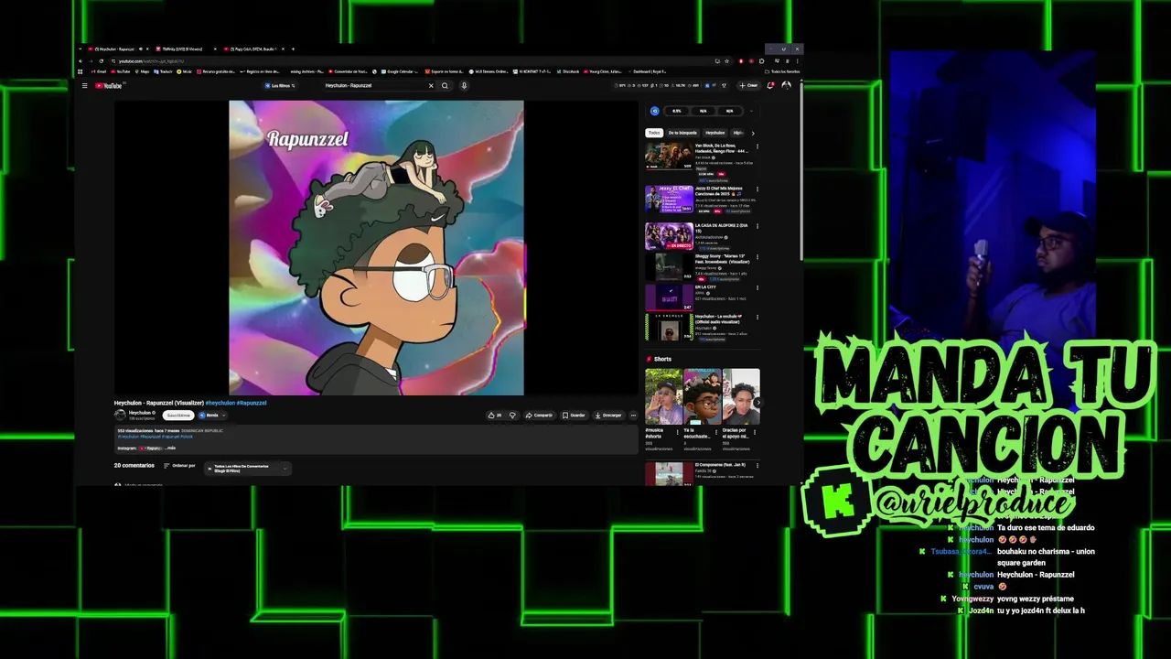Open the Los Ritmos extension chip

280,86
